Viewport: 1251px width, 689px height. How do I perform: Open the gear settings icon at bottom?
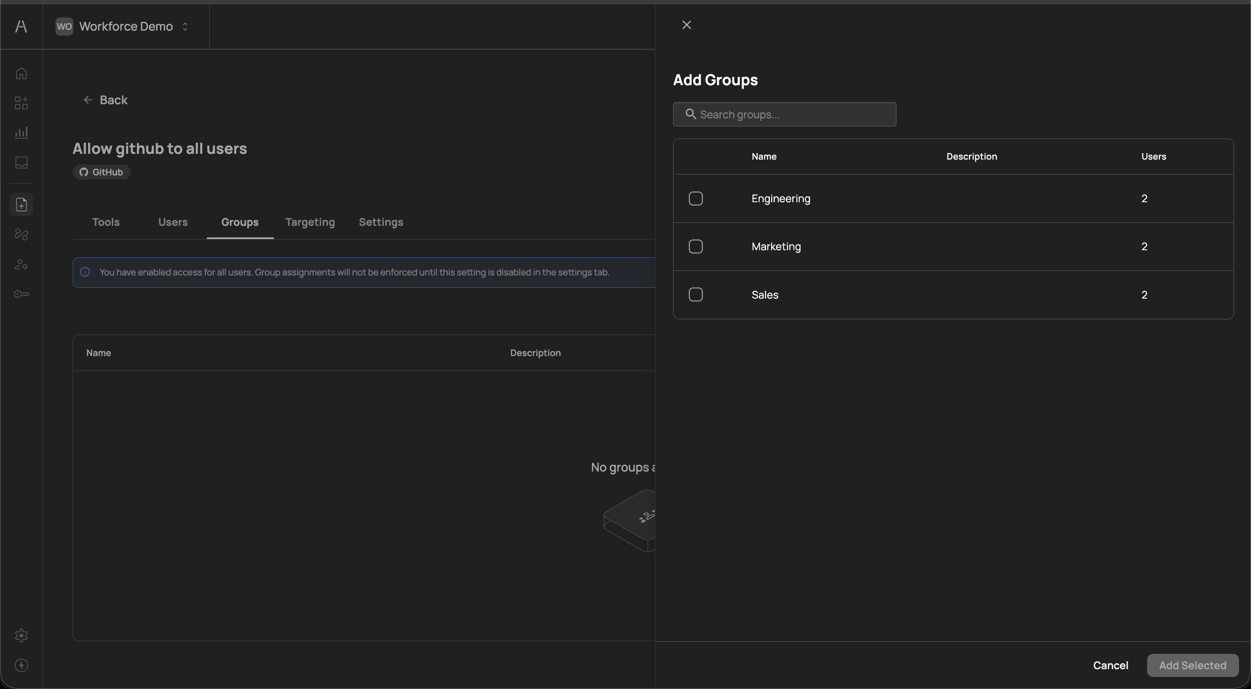pyautogui.click(x=22, y=636)
